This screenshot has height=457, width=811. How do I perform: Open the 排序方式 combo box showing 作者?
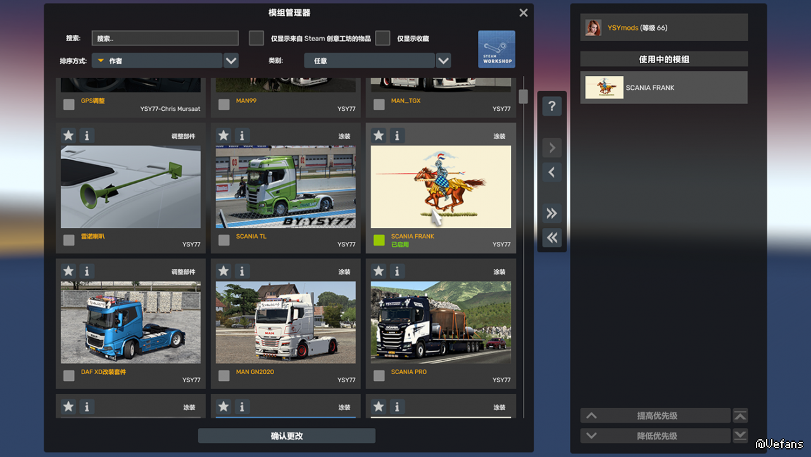pyautogui.click(x=157, y=61)
